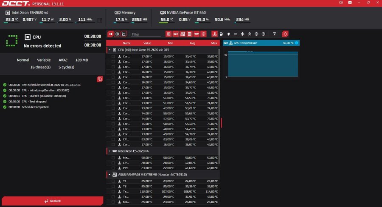Tick the checkbox for the first core temperature row
The width and height of the screenshot is (382, 207).
coord(113,57)
